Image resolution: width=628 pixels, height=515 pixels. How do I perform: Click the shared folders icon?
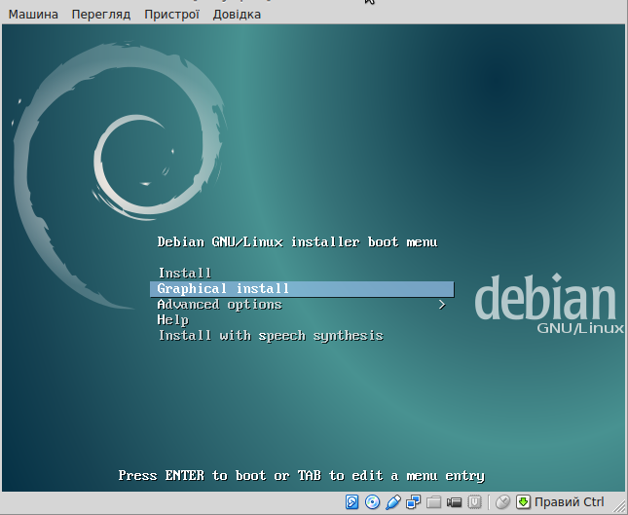(x=434, y=502)
